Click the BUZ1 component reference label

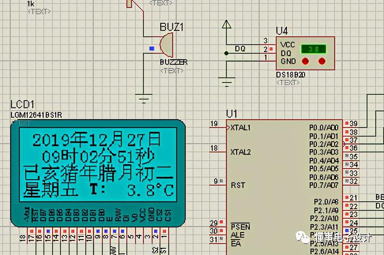pyautogui.click(x=171, y=27)
